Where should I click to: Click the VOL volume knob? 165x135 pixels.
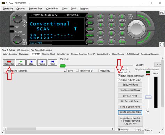click(x=17, y=39)
